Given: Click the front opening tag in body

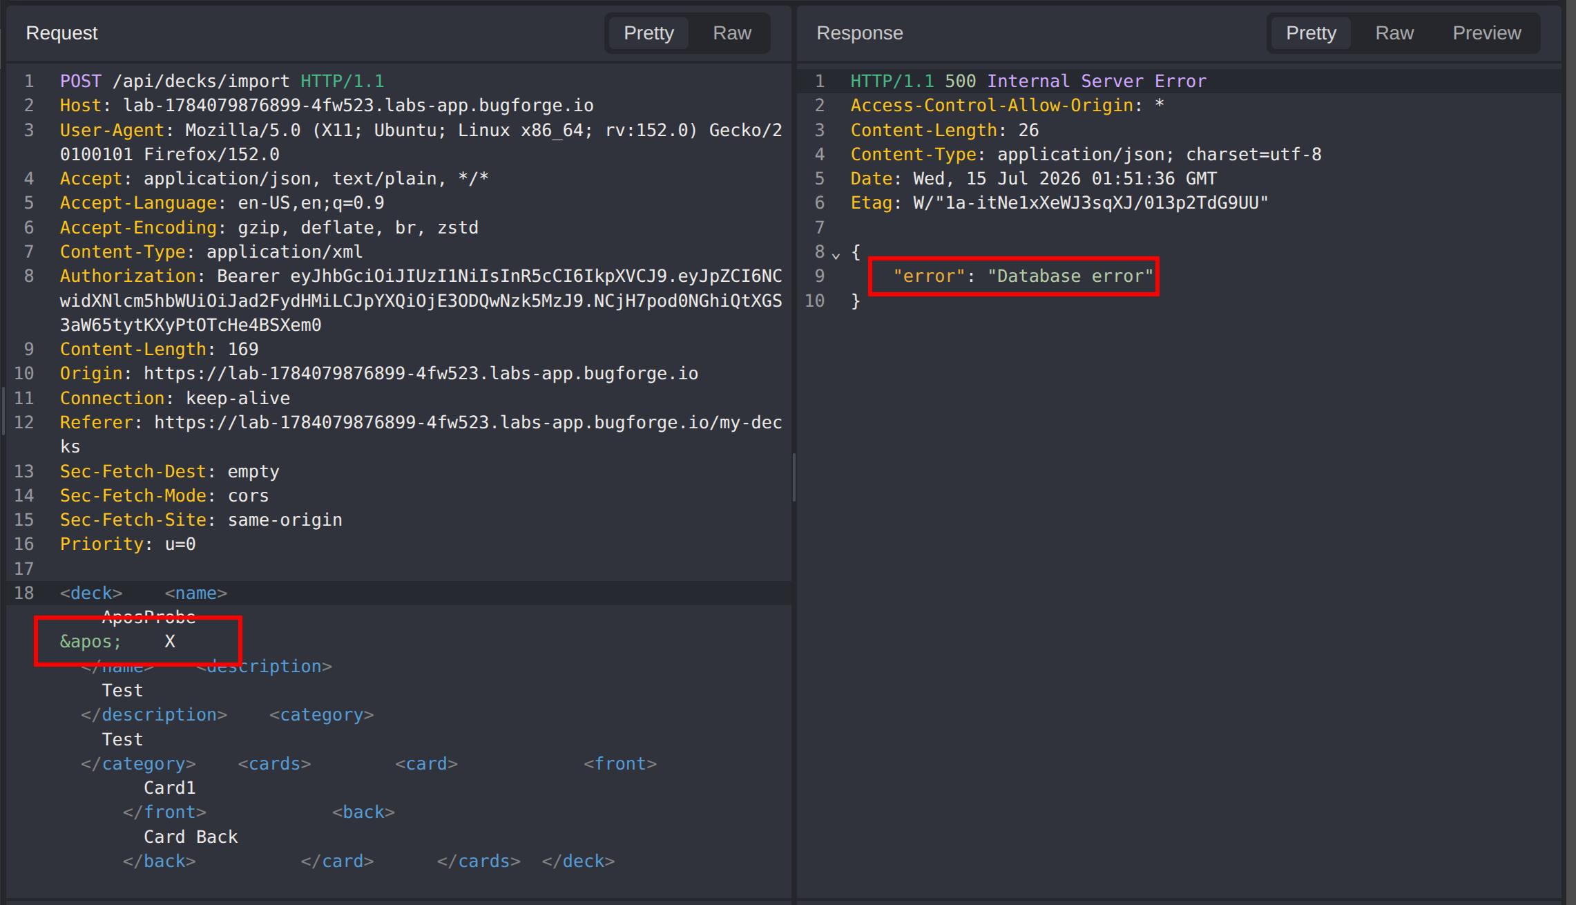Looking at the screenshot, I should click(x=620, y=764).
